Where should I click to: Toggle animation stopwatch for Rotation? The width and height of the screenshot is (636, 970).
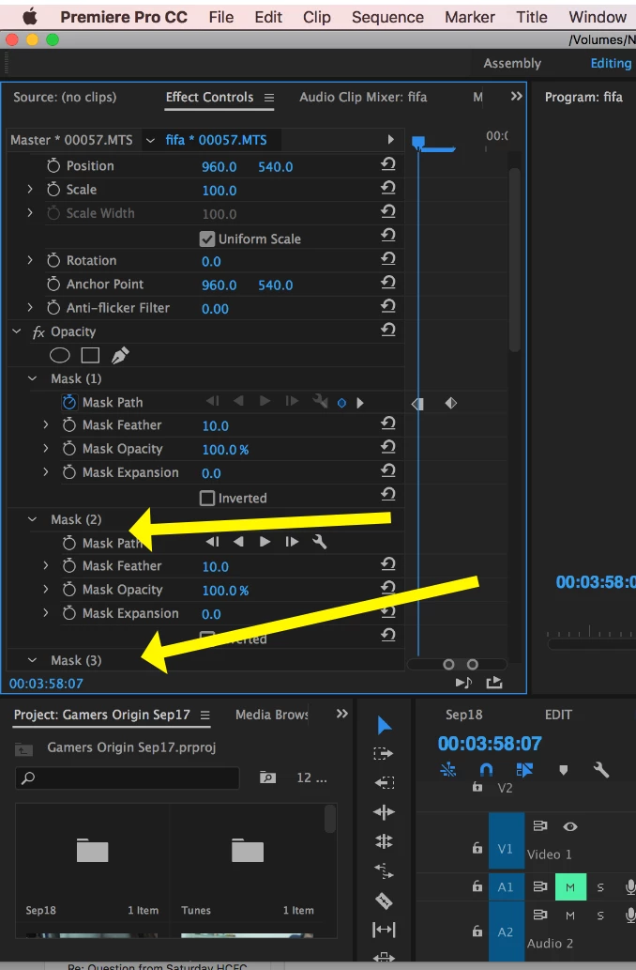(x=53, y=260)
